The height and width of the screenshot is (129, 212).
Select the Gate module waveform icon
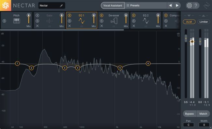point(49,21)
